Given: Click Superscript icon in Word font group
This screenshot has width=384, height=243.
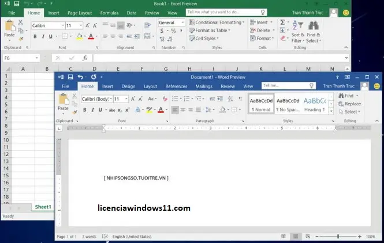Looking at the screenshot, I should click(127, 110).
